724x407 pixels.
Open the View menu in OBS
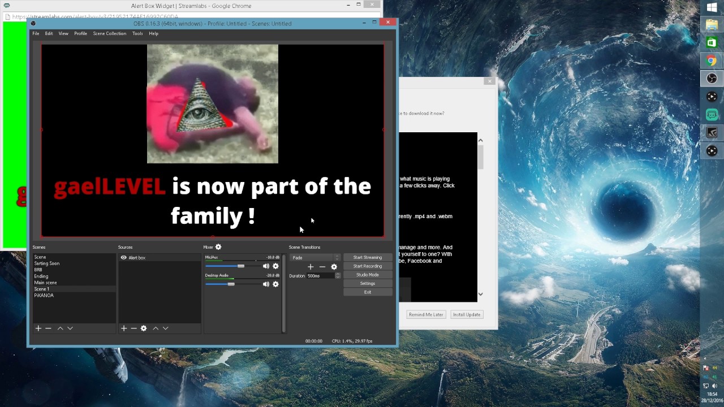[x=63, y=33]
